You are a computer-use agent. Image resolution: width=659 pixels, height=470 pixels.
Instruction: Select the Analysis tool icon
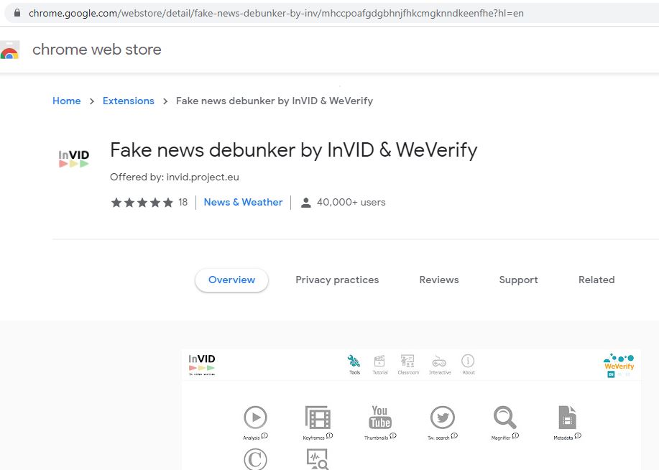pyautogui.click(x=255, y=415)
